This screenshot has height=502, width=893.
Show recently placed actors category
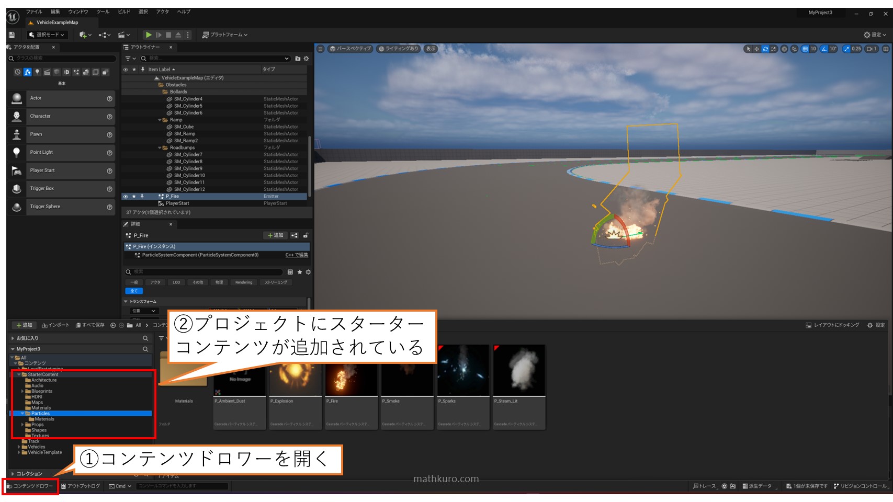(x=18, y=72)
